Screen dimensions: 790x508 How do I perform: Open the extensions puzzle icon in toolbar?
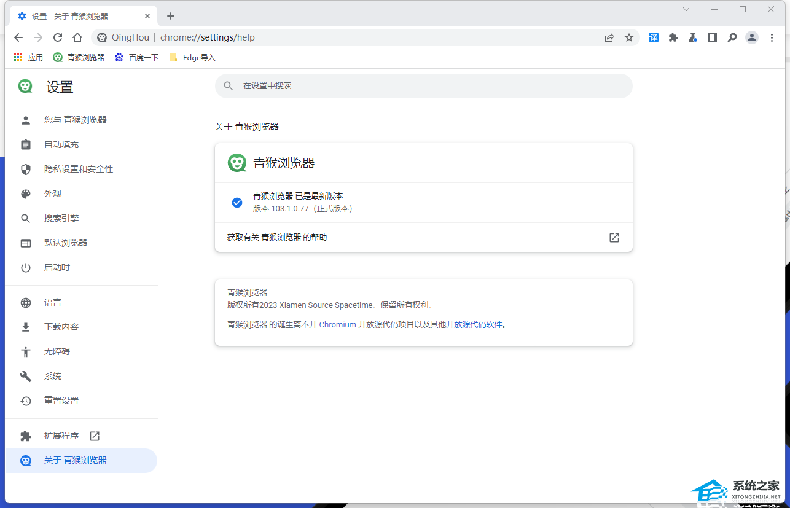click(673, 37)
